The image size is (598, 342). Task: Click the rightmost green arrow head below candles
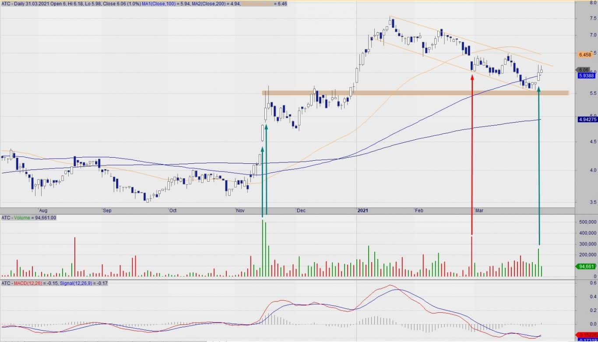click(x=538, y=90)
